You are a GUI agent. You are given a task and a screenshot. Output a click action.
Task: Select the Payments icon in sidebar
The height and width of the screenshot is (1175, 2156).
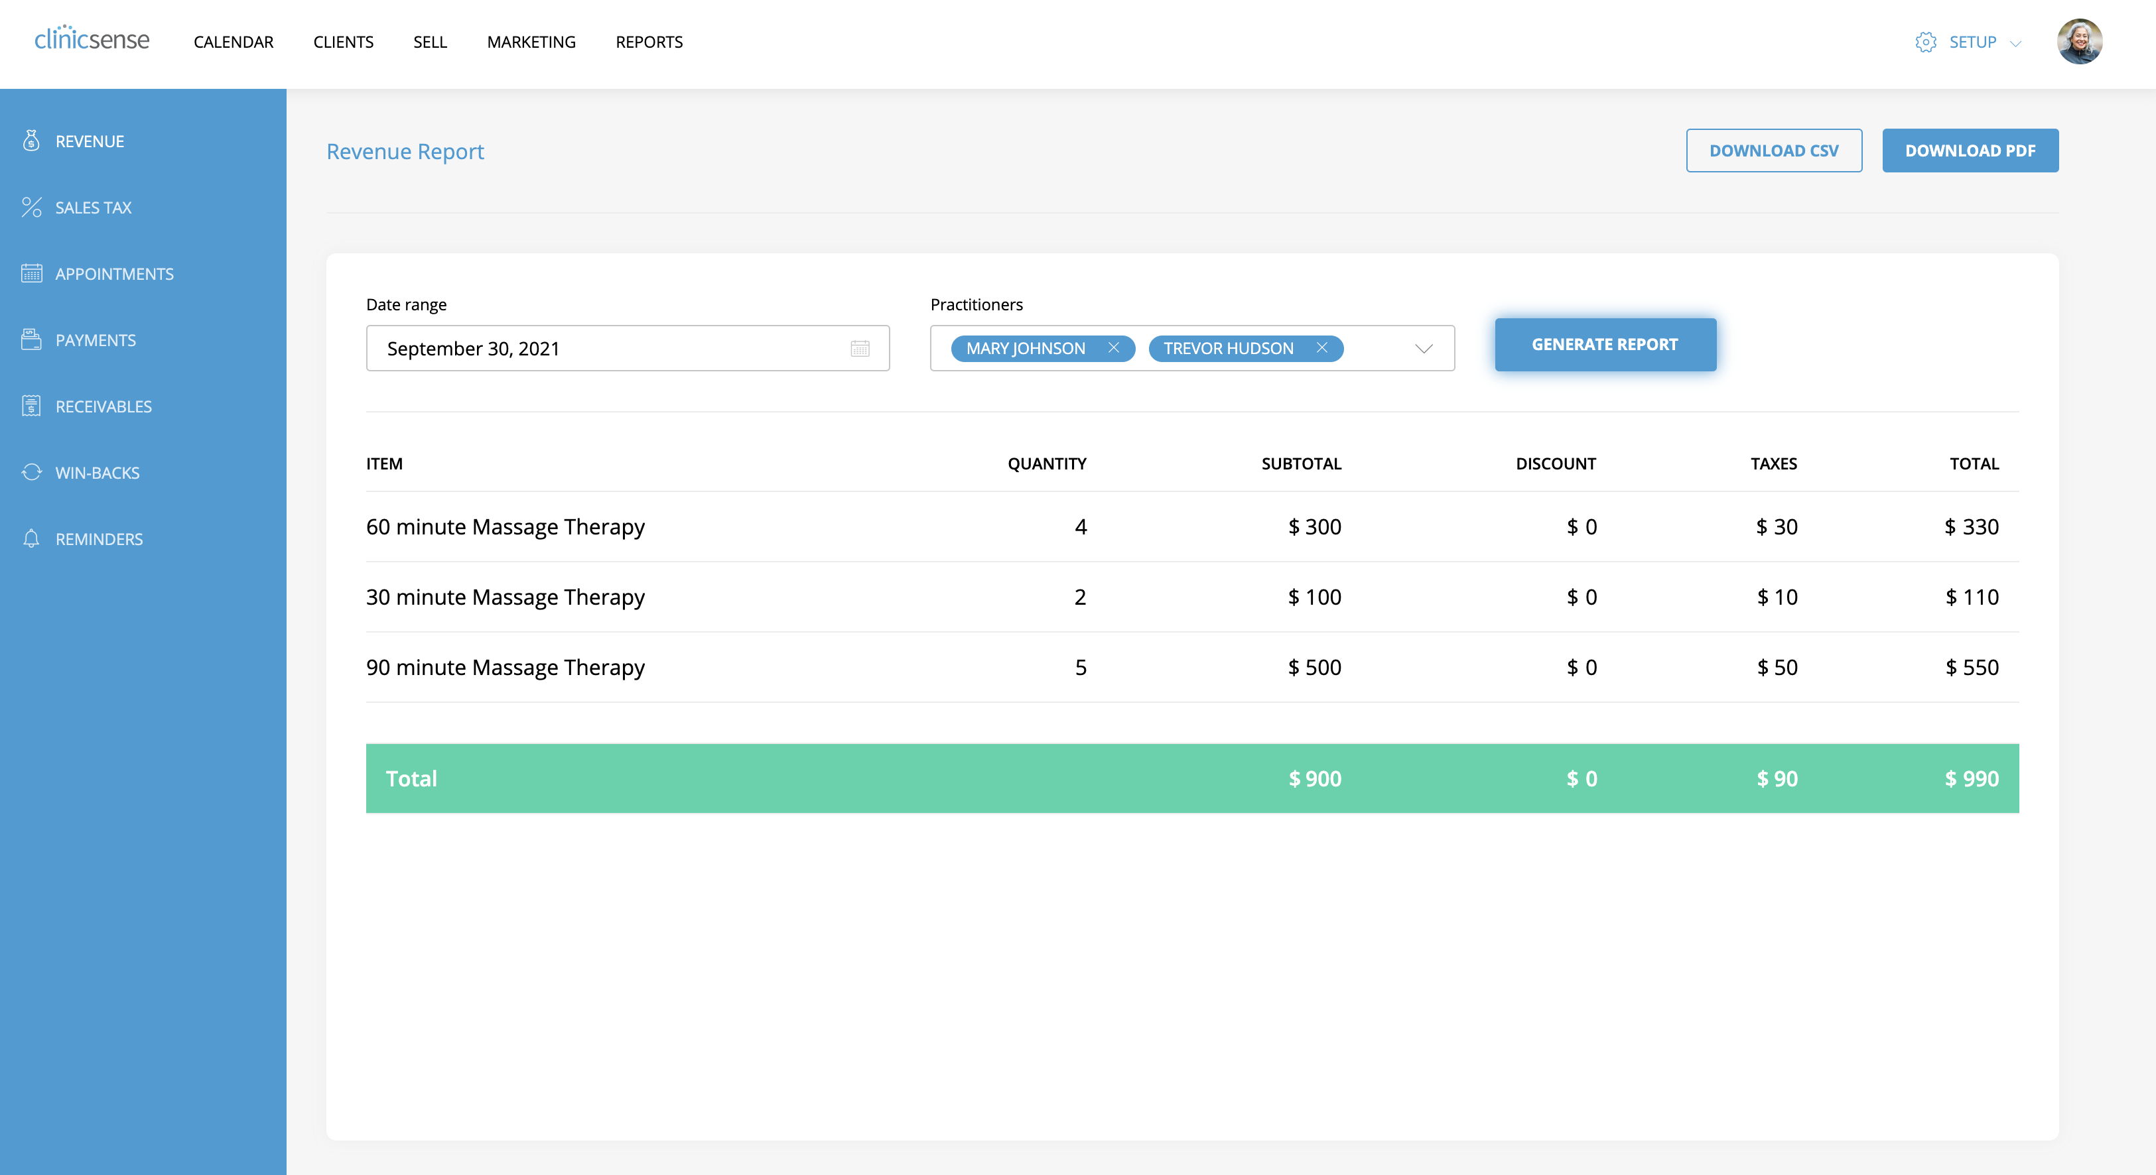coord(31,340)
